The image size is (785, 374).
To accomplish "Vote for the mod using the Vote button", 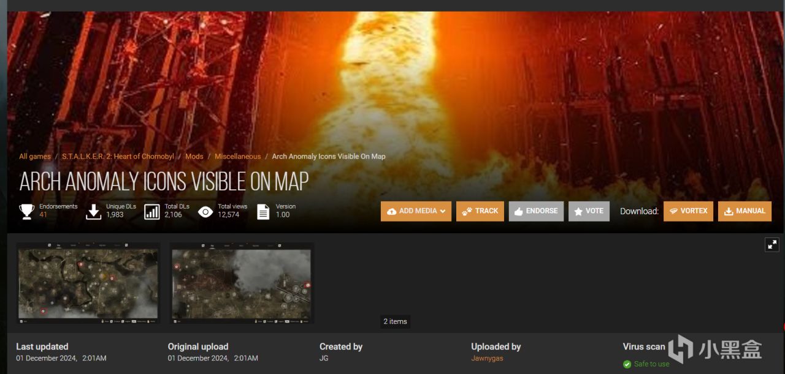I will click(x=589, y=211).
